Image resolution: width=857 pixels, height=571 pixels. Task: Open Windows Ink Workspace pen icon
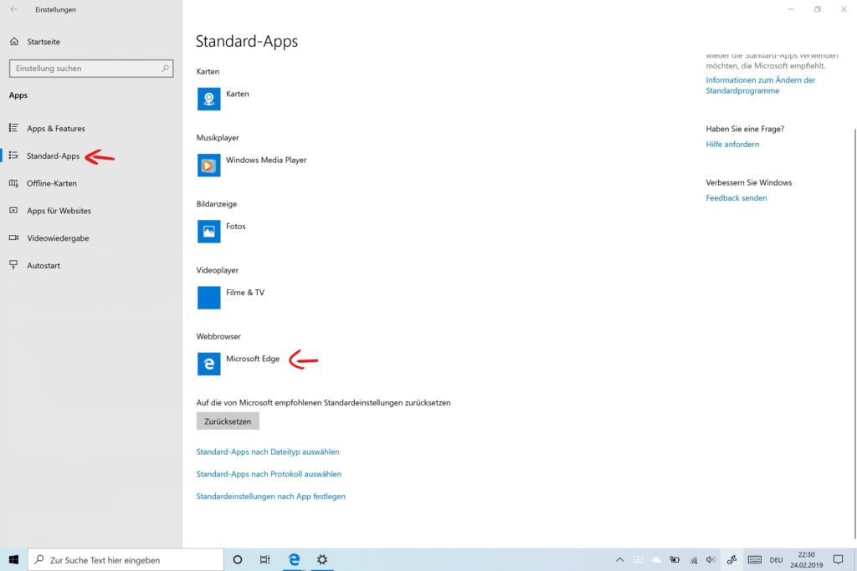(731, 559)
